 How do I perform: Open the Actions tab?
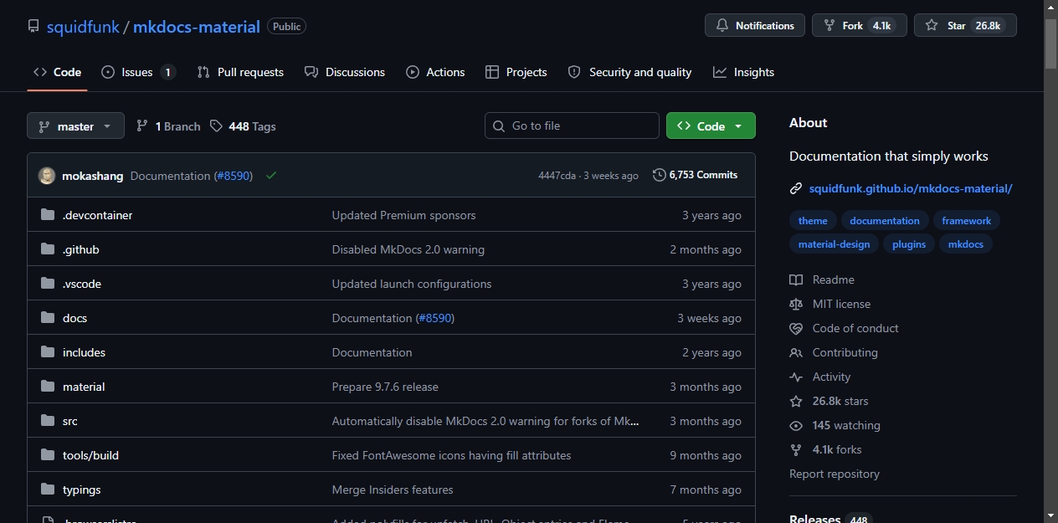tap(435, 72)
